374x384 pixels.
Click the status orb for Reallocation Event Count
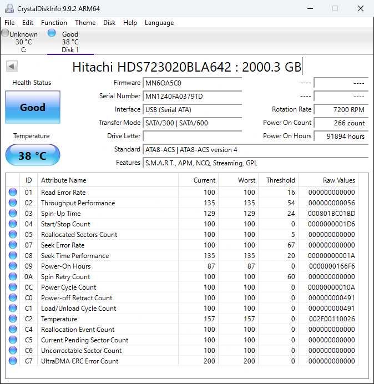click(x=13, y=329)
